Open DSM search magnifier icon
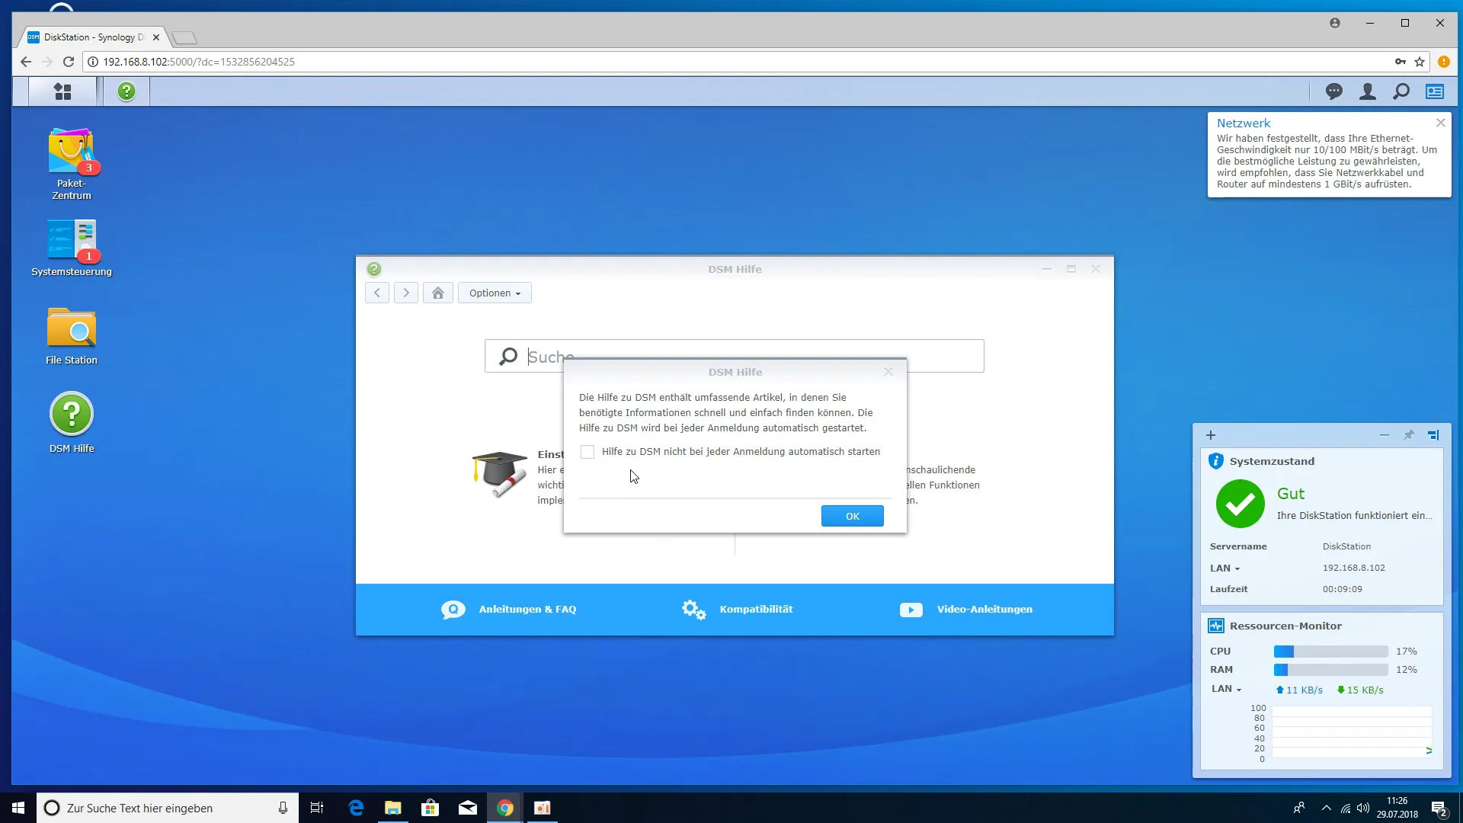The height and width of the screenshot is (823, 1463). 1401,91
